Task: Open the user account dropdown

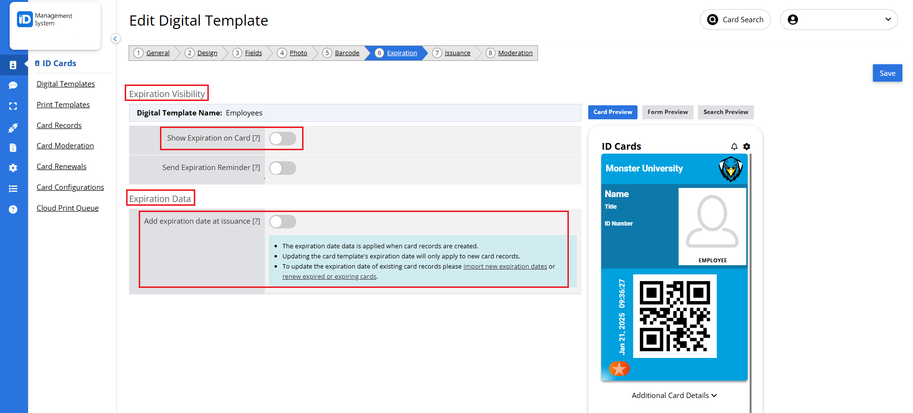Action: pos(839,20)
